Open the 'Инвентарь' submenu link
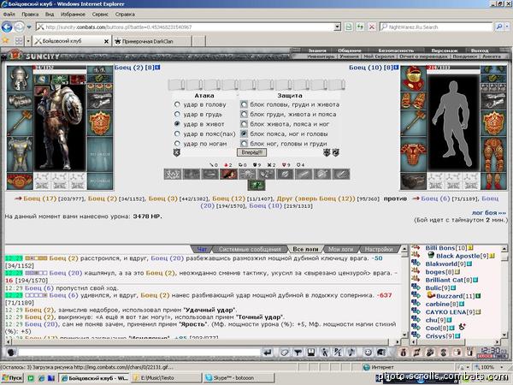Screen dimensions: 513x385 coord(321,56)
